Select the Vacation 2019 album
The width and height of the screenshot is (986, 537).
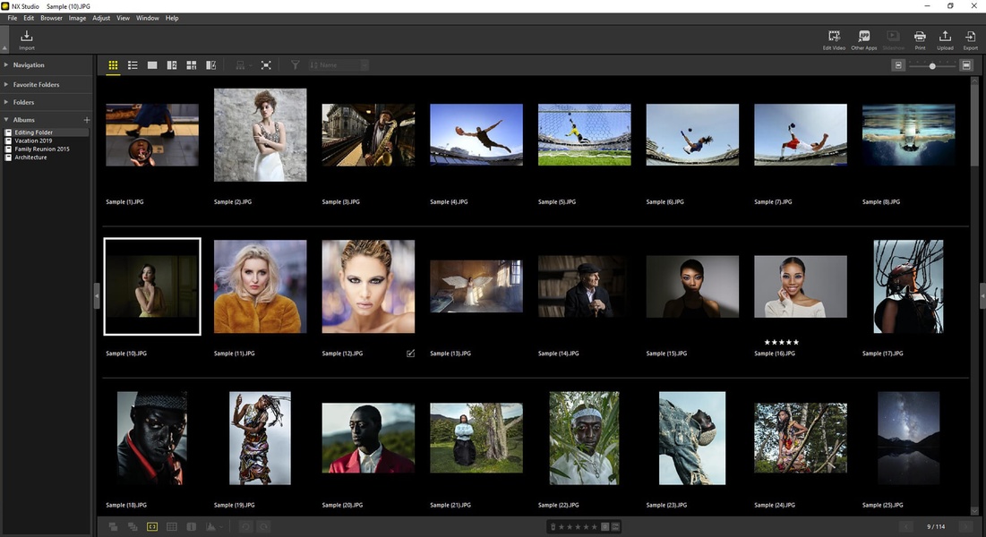click(33, 141)
